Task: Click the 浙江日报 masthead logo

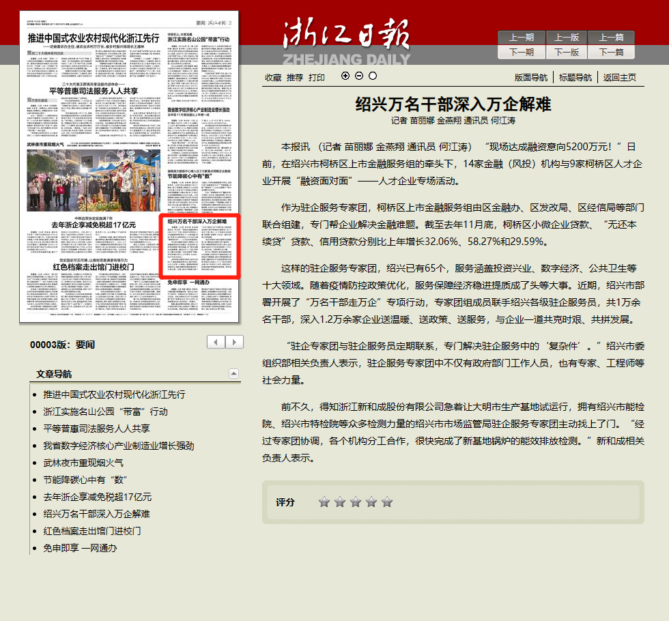Action: [x=347, y=40]
